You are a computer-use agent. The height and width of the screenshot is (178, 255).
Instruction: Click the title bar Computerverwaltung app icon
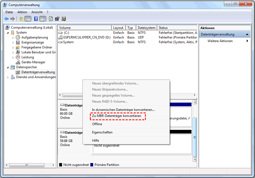point(5,5)
